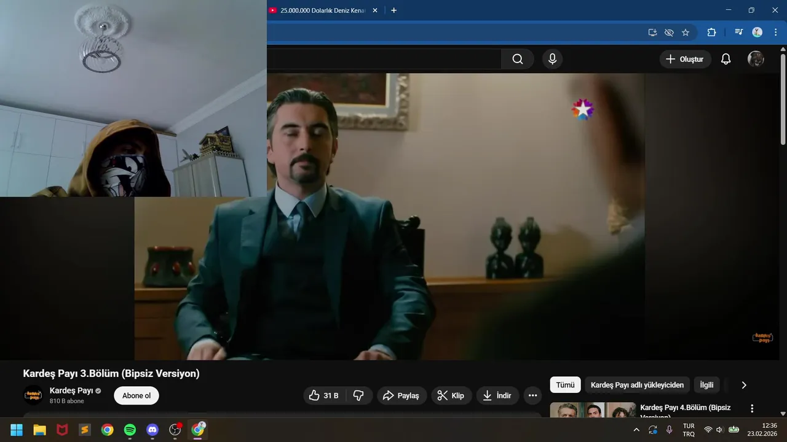Bookmark this page with star icon
This screenshot has height=442, width=787.
coord(686,33)
